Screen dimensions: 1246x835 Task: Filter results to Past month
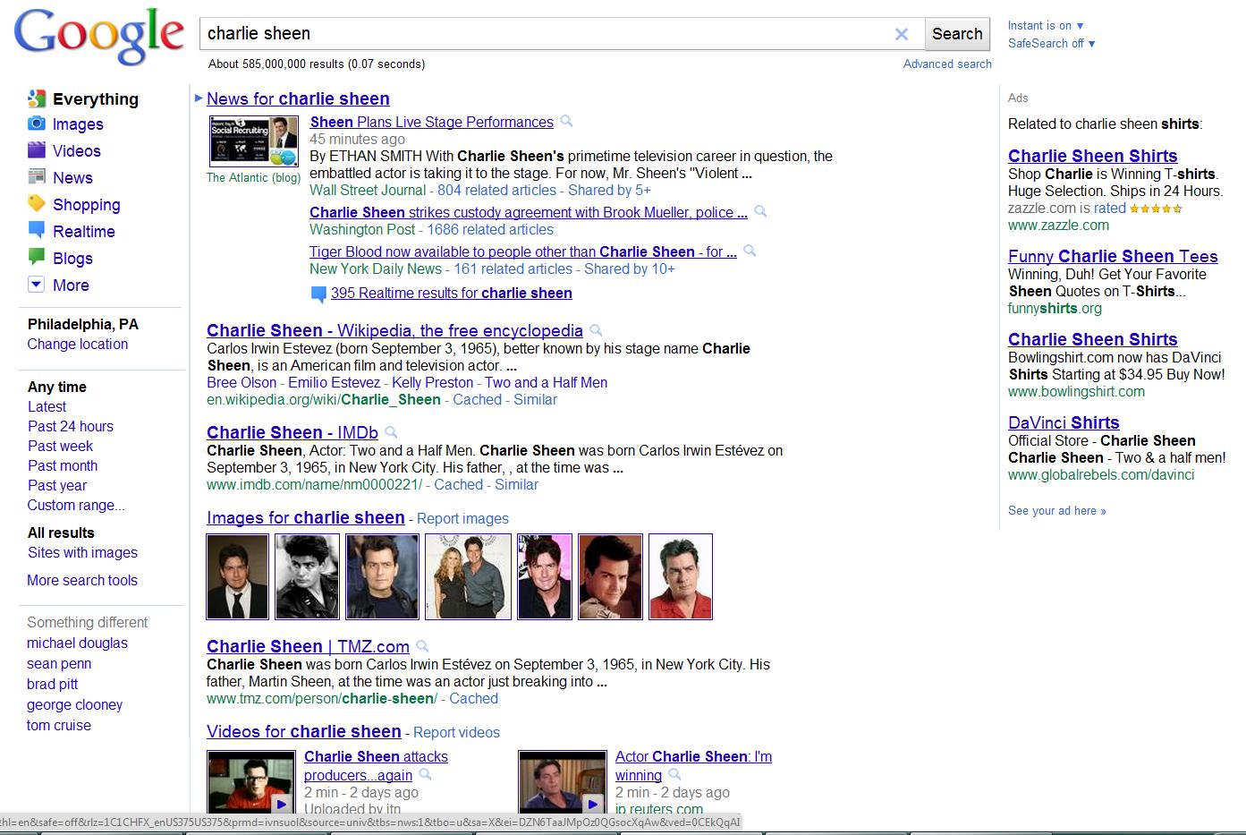pos(63,465)
